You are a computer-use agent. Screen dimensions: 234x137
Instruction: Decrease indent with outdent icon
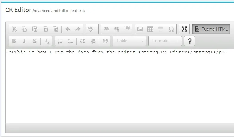82,41
